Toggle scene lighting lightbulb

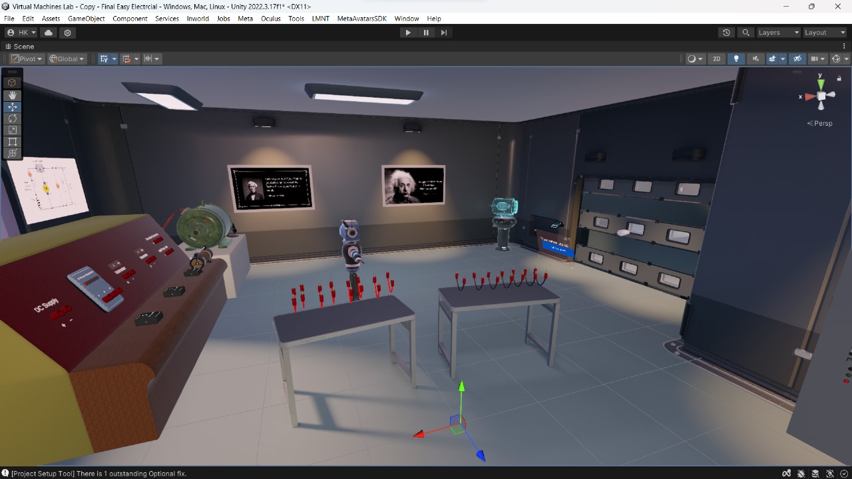[x=736, y=59]
